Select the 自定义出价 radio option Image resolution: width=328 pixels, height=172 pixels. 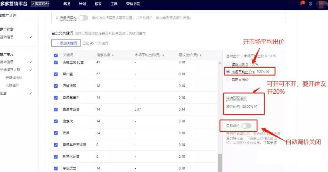(x=228, y=79)
